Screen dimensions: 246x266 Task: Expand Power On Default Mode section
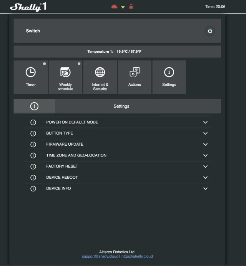(205, 122)
